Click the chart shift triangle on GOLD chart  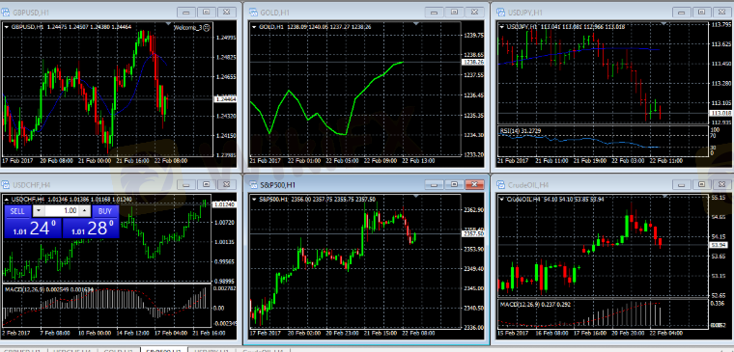pos(416,23)
